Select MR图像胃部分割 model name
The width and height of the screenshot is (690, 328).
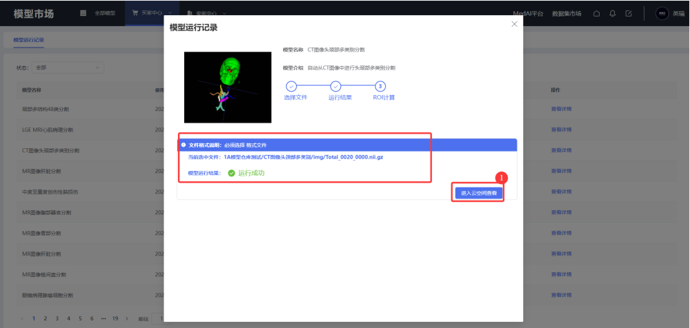[x=41, y=233]
